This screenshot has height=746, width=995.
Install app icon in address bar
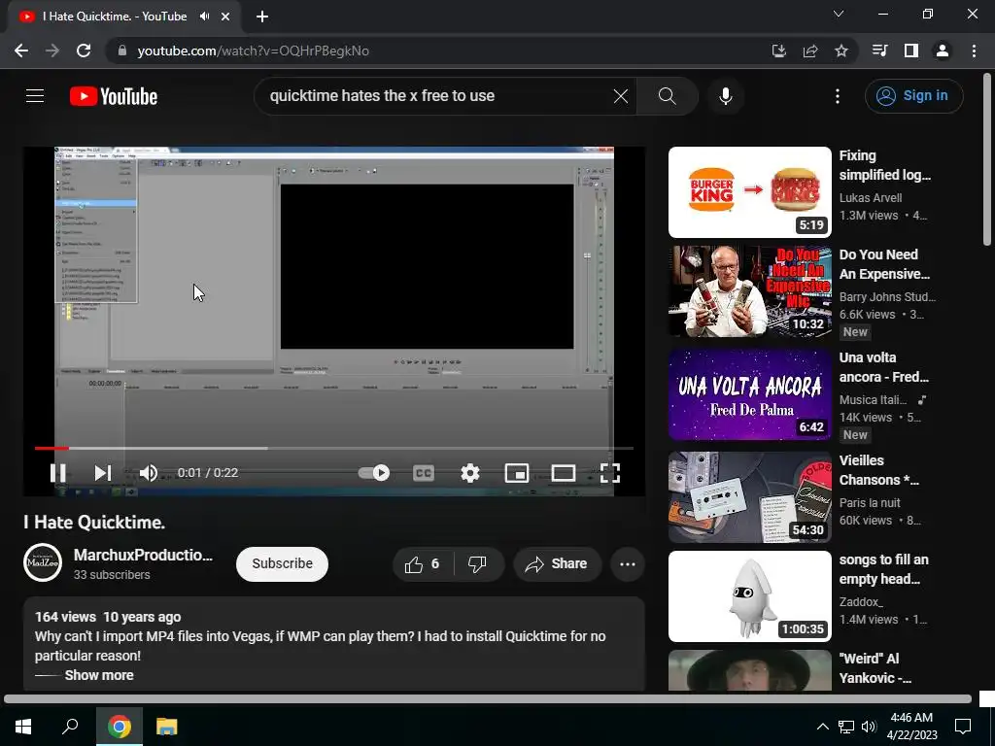778,51
